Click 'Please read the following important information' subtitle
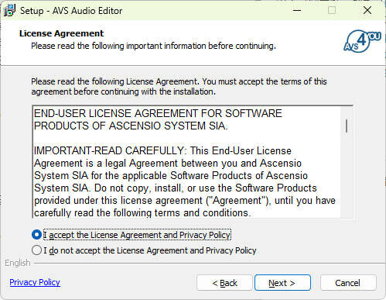This screenshot has height=300, width=386. 153,46
